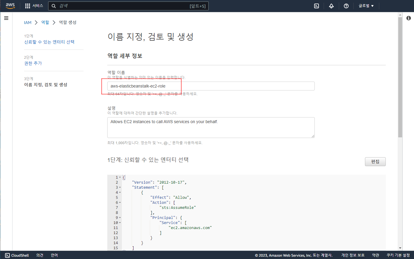Open step 1 신뢰할 수 있는 엔터티 선택
The width and height of the screenshot is (414, 259).
[49, 42]
